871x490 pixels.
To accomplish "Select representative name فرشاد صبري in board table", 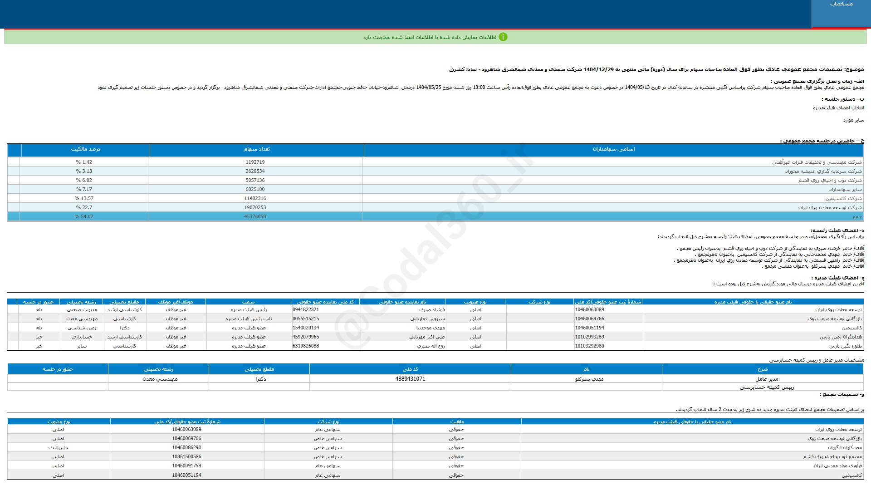I will click(x=432, y=309).
